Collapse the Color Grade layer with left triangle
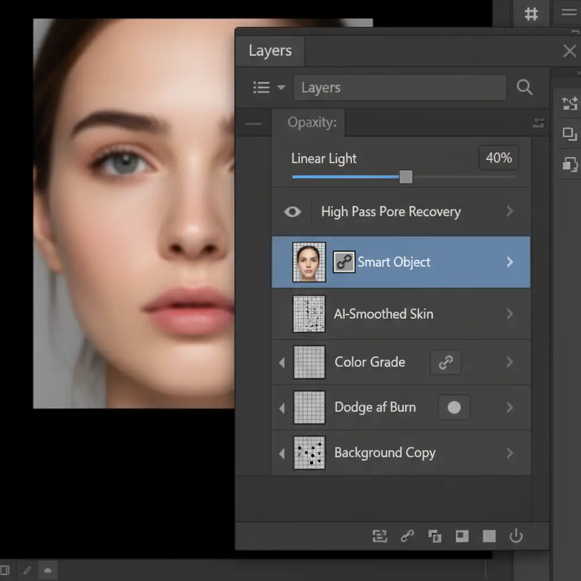Image resolution: width=581 pixels, height=581 pixels. click(x=282, y=362)
